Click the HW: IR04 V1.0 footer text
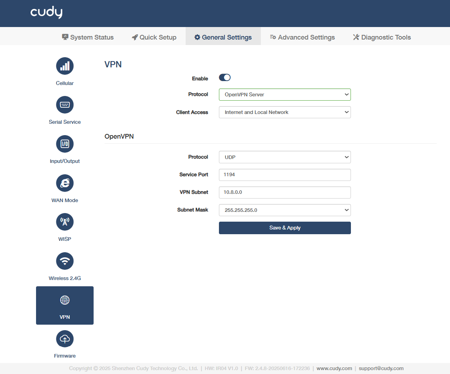 (x=221, y=368)
